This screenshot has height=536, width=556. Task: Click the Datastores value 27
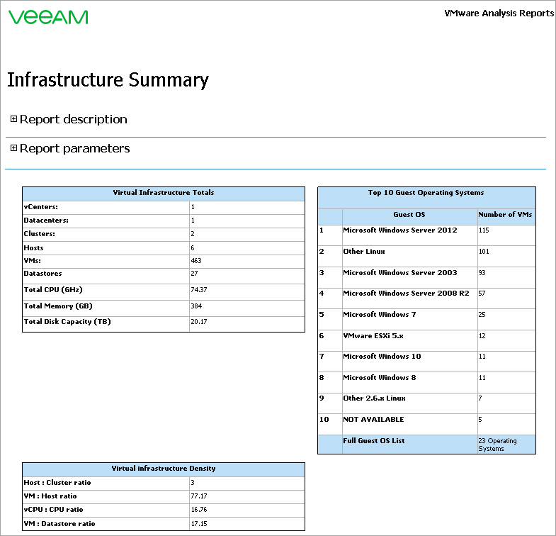click(194, 274)
